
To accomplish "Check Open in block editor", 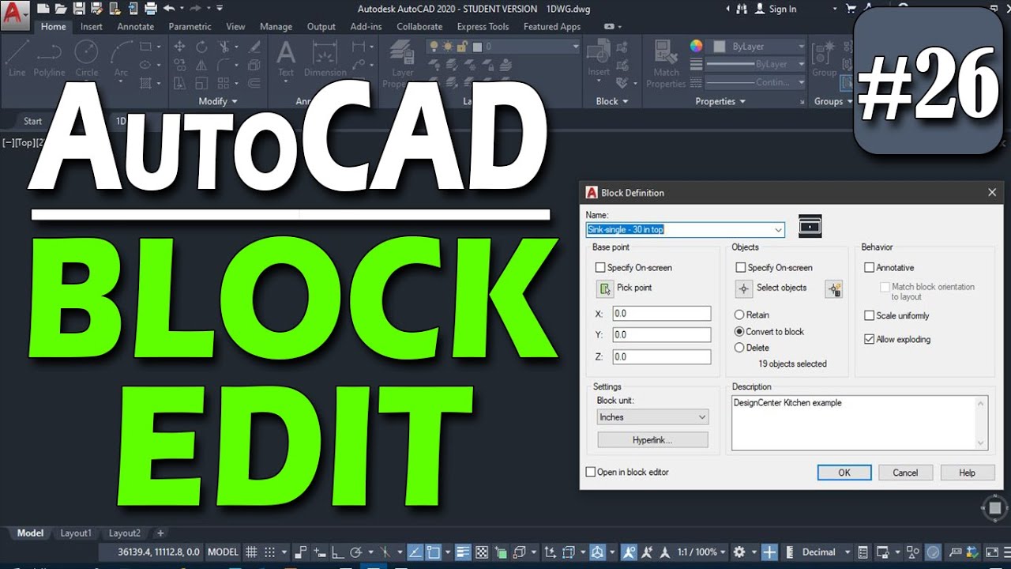I will point(591,473).
